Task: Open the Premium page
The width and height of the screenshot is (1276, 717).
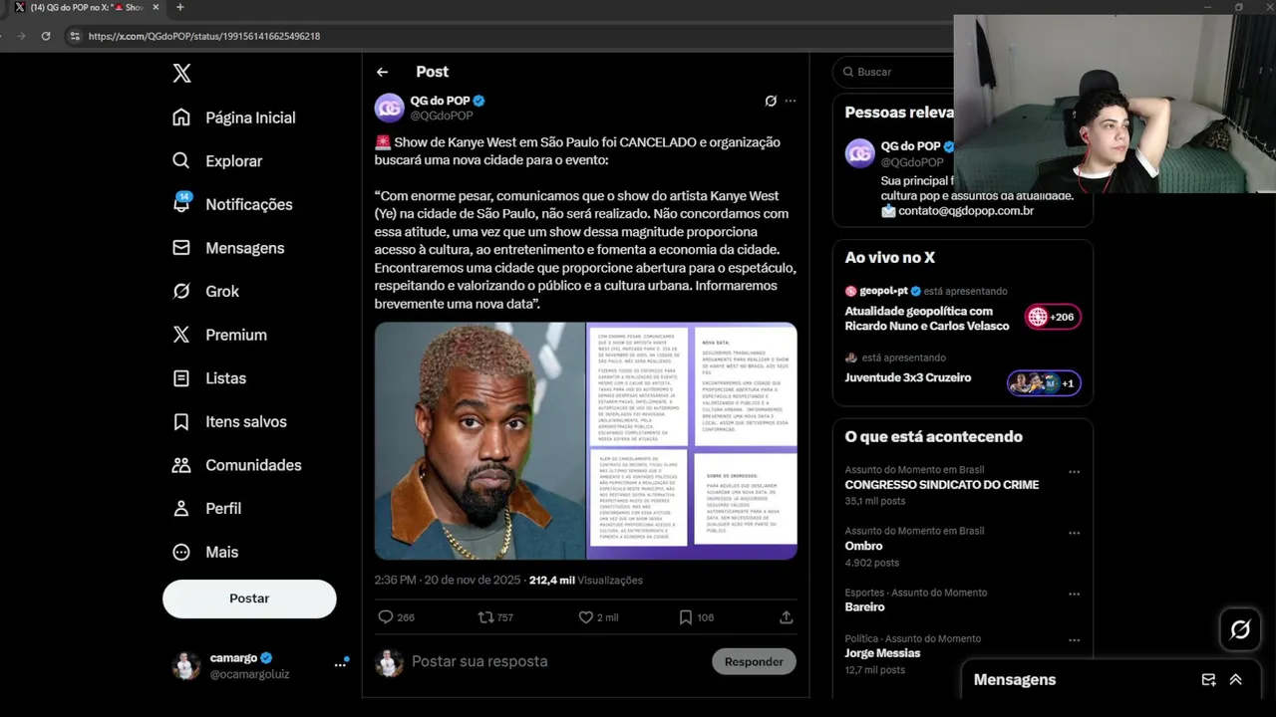Action: click(219, 335)
